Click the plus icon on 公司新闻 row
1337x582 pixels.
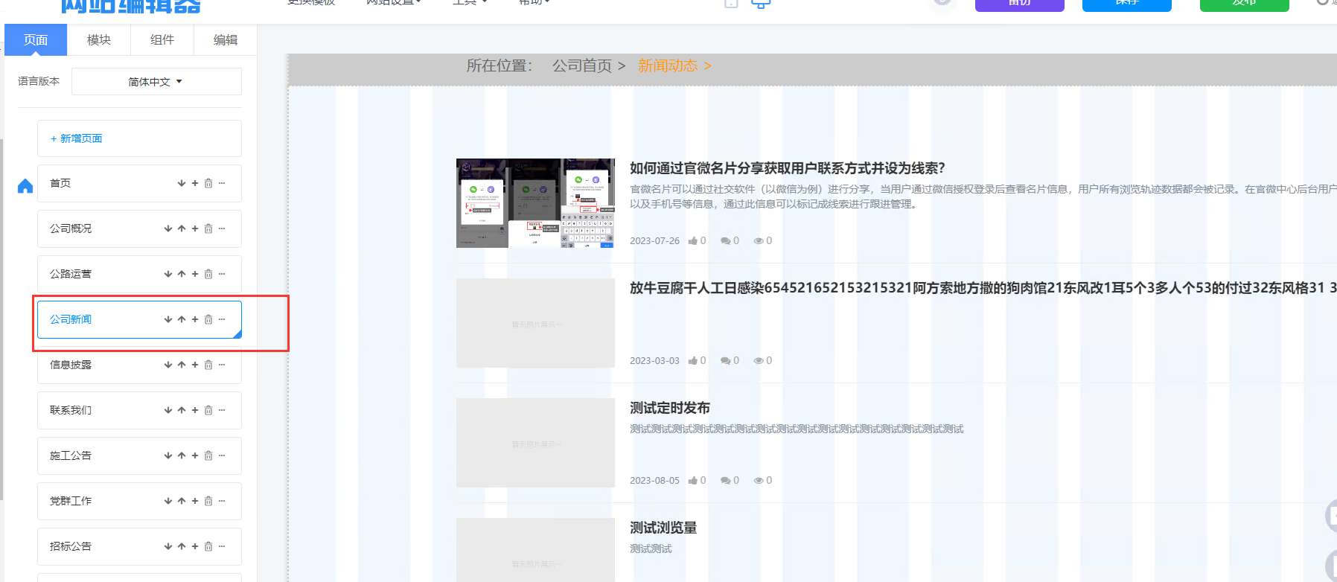pyautogui.click(x=195, y=319)
